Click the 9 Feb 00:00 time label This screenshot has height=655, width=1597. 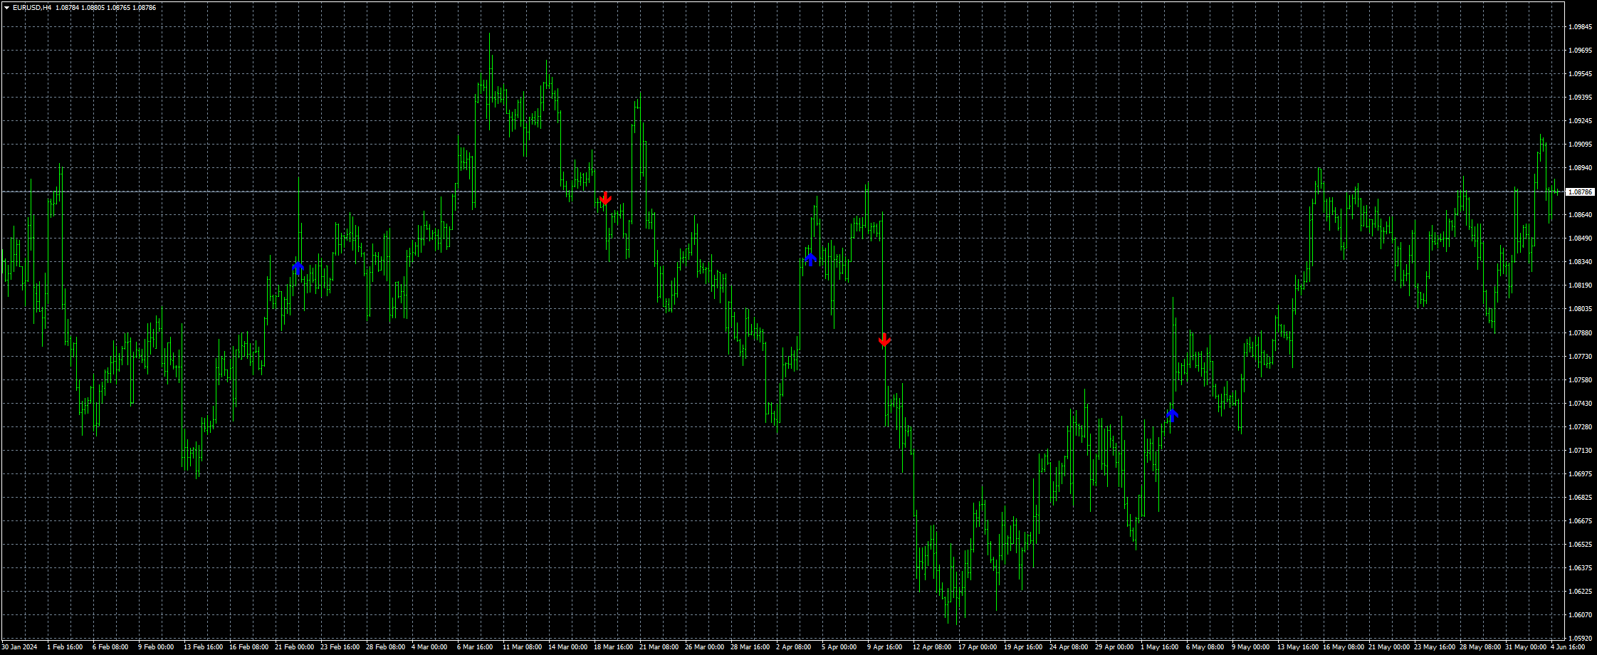tap(156, 647)
